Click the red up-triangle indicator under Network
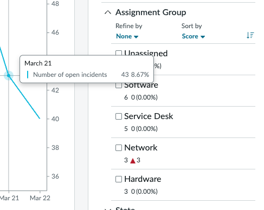Viewport: 264px width, 210px height. coord(133,161)
